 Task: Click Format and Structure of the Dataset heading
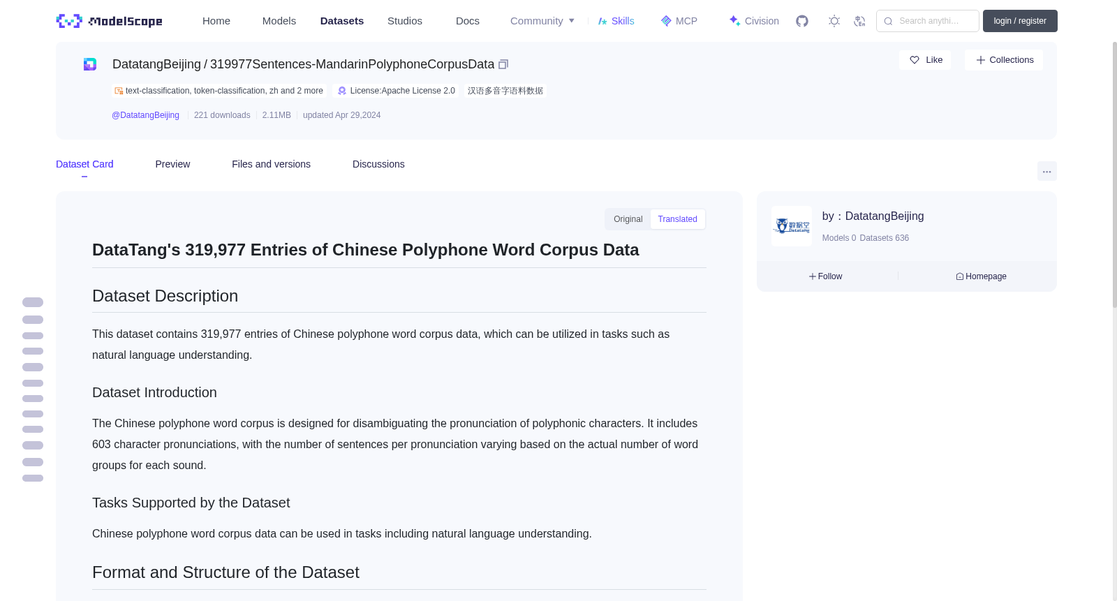click(x=226, y=572)
